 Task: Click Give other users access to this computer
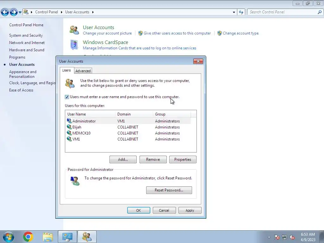pyautogui.click(x=177, y=33)
